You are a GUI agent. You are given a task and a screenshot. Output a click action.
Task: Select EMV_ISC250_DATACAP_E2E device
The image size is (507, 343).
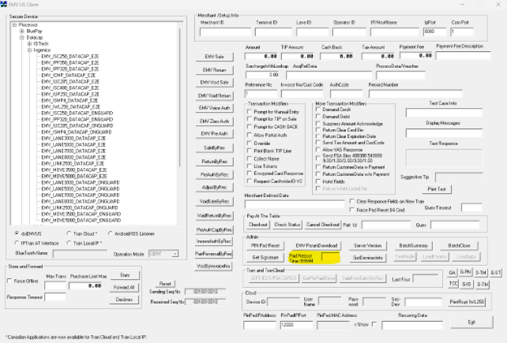pyautogui.click(x=70, y=57)
